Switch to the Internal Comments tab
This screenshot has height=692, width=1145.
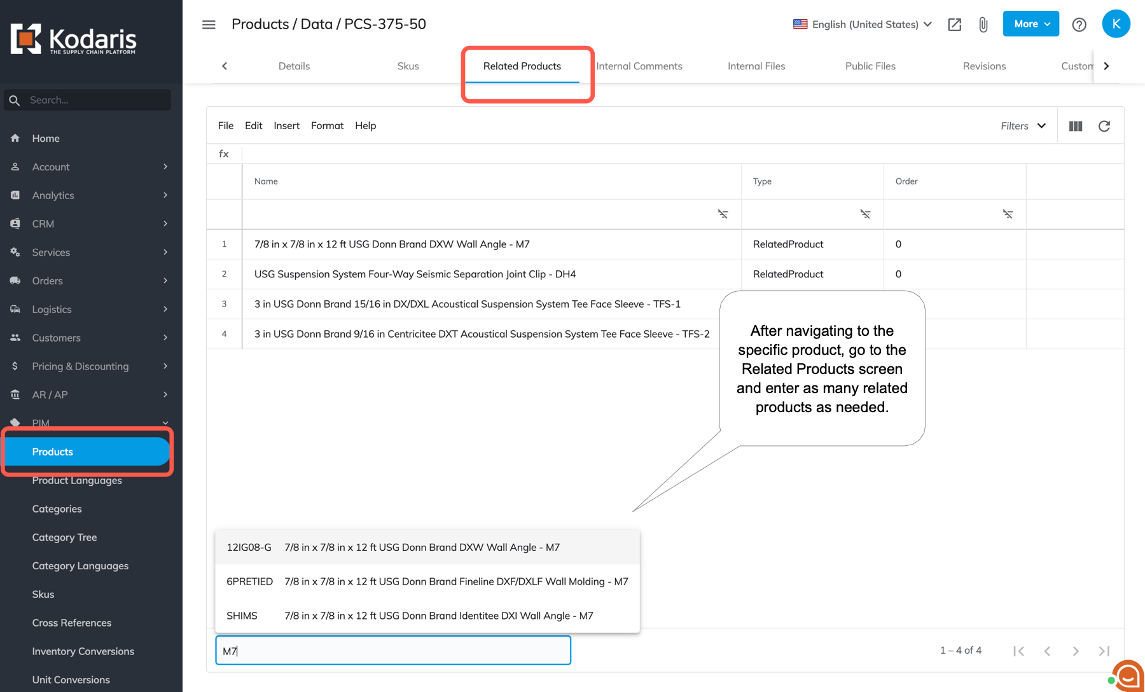click(639, 66)
